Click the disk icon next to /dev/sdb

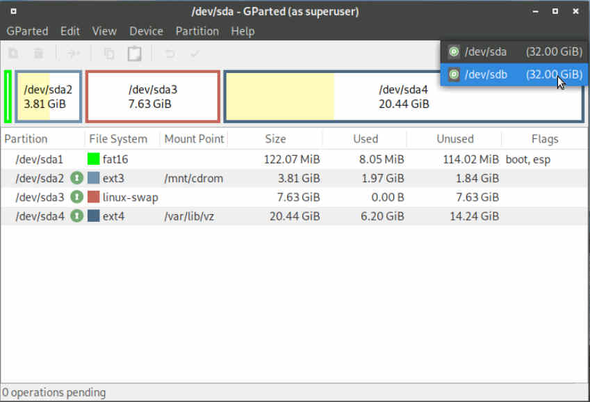coord(454,74)
